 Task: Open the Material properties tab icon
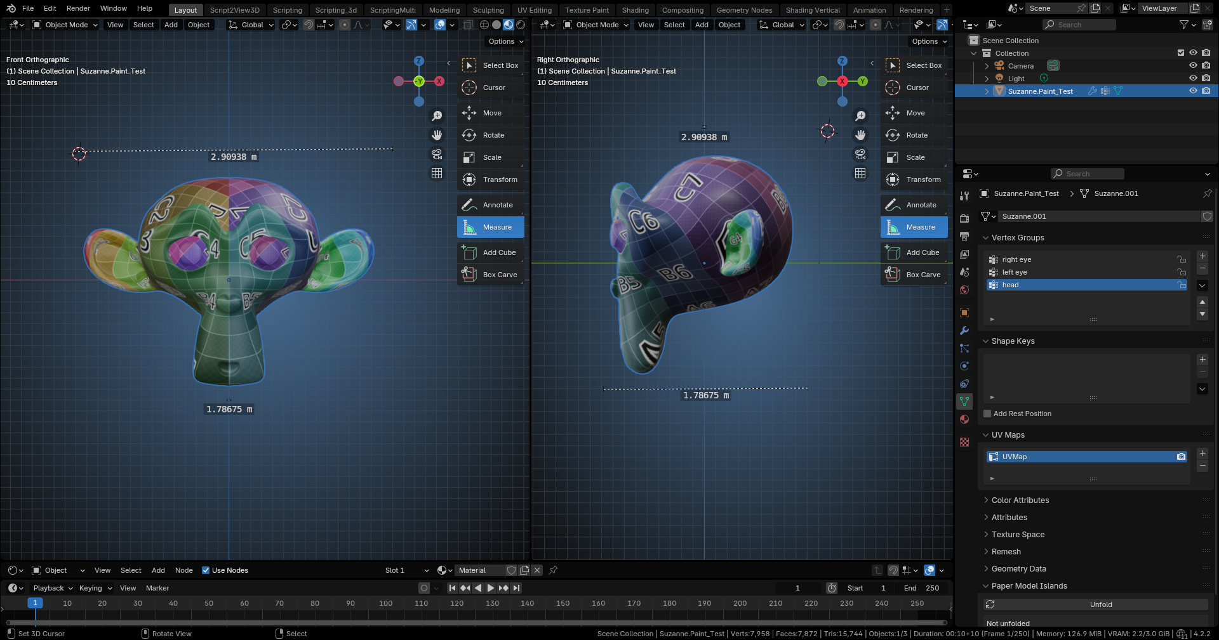(x=964, y=419)
